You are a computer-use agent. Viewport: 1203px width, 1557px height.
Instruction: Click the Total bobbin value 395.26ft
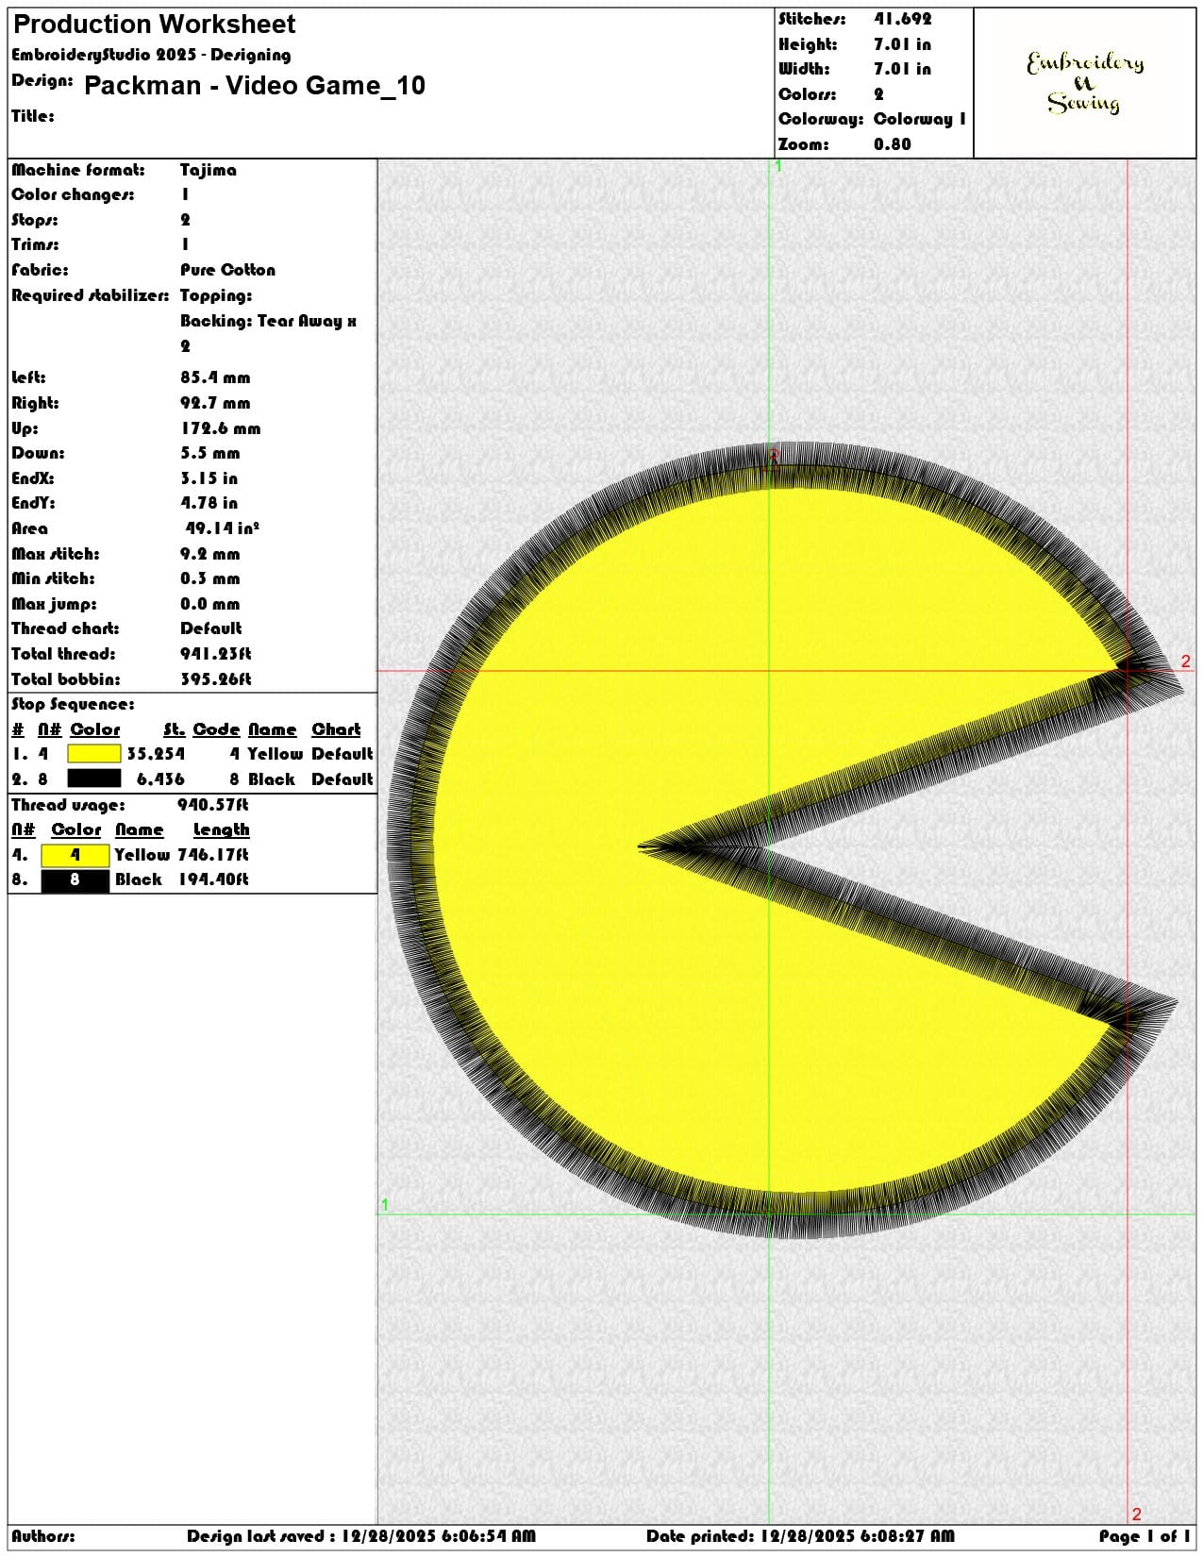(216, 679)
